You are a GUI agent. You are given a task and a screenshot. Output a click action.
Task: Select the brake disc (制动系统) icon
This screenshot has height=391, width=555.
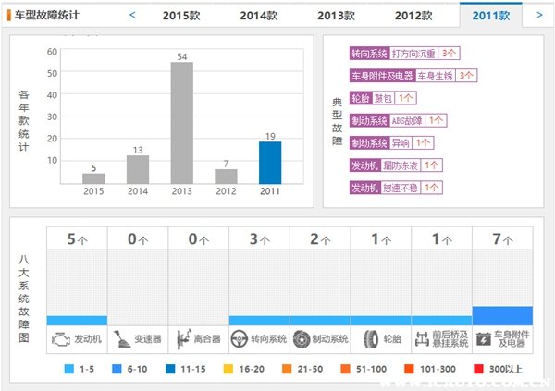point(302,339)
